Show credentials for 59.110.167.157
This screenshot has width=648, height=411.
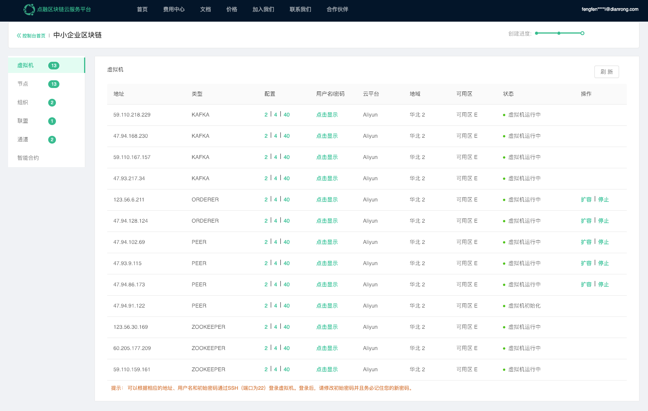click(x=327, y=157)
